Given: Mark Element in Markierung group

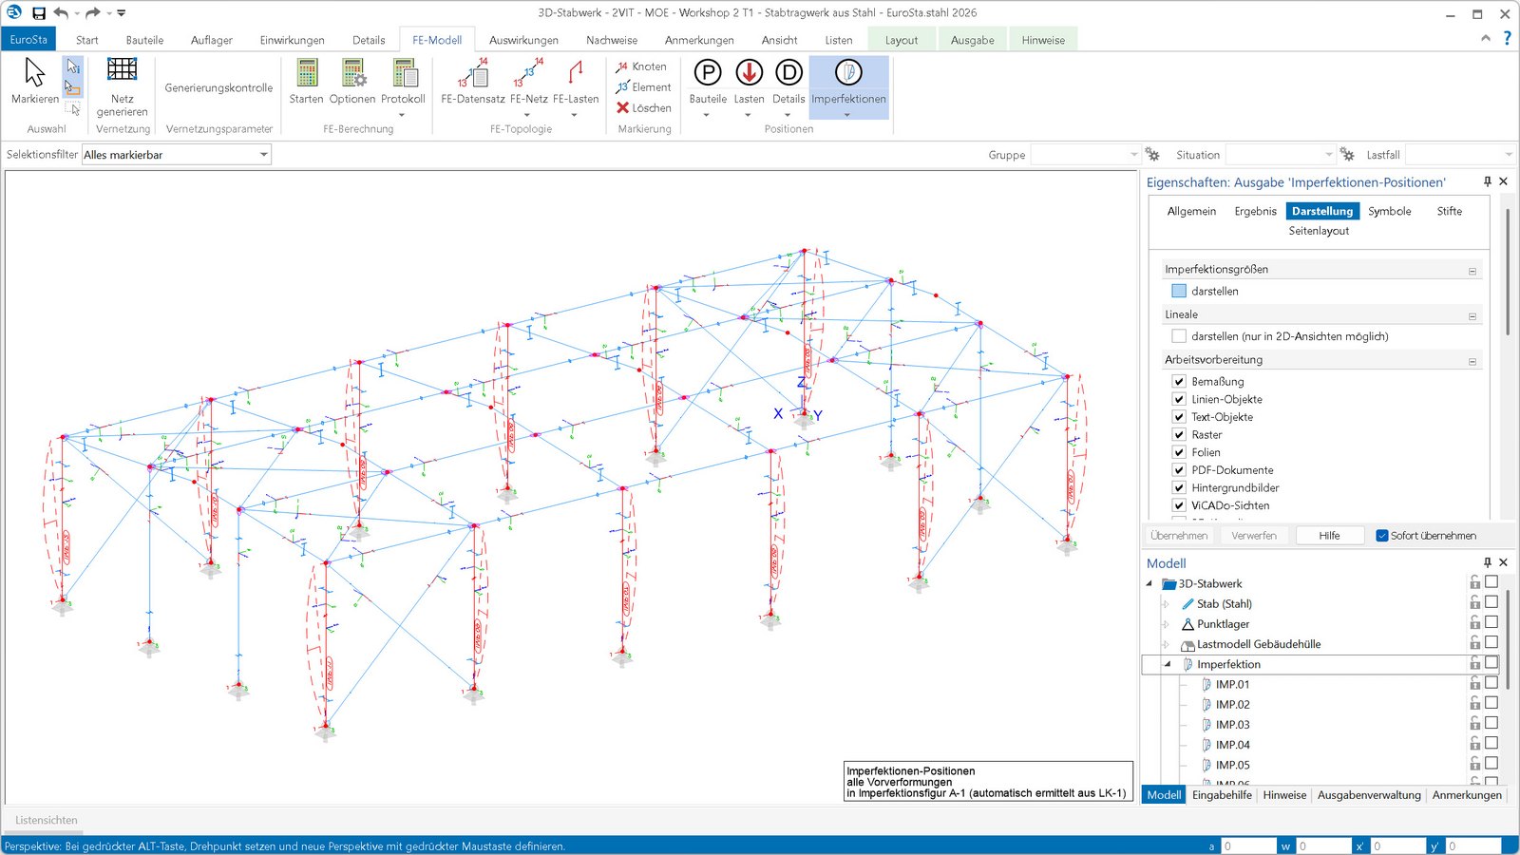Looking at the screenshot, I should [643, 87].
